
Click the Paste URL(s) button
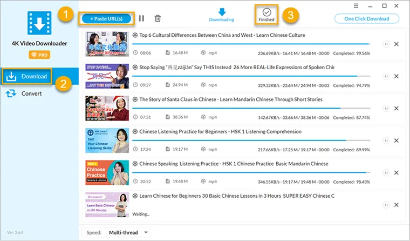pos(106,18)
